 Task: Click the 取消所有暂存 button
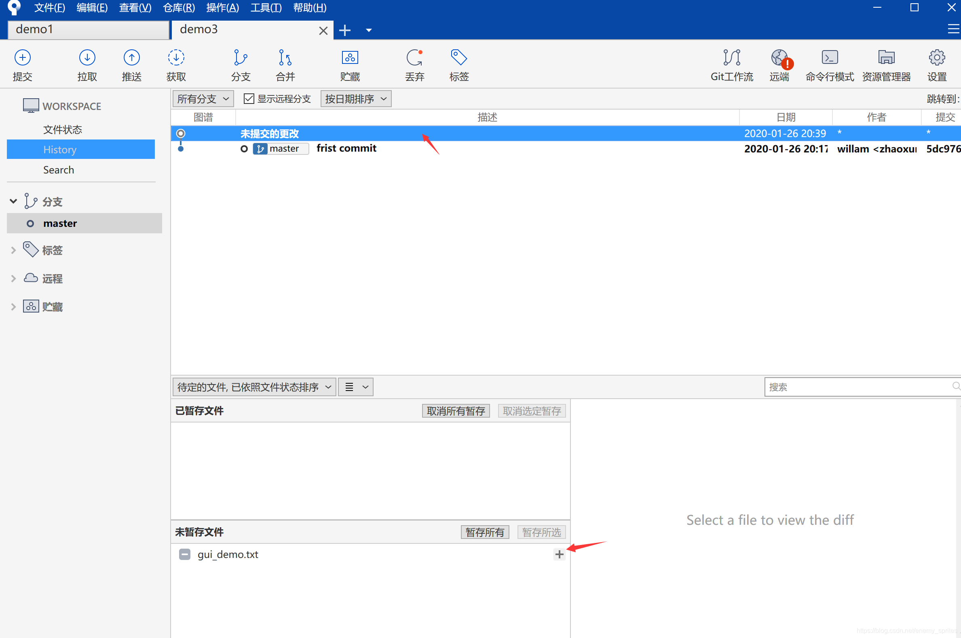click(455, 411)
